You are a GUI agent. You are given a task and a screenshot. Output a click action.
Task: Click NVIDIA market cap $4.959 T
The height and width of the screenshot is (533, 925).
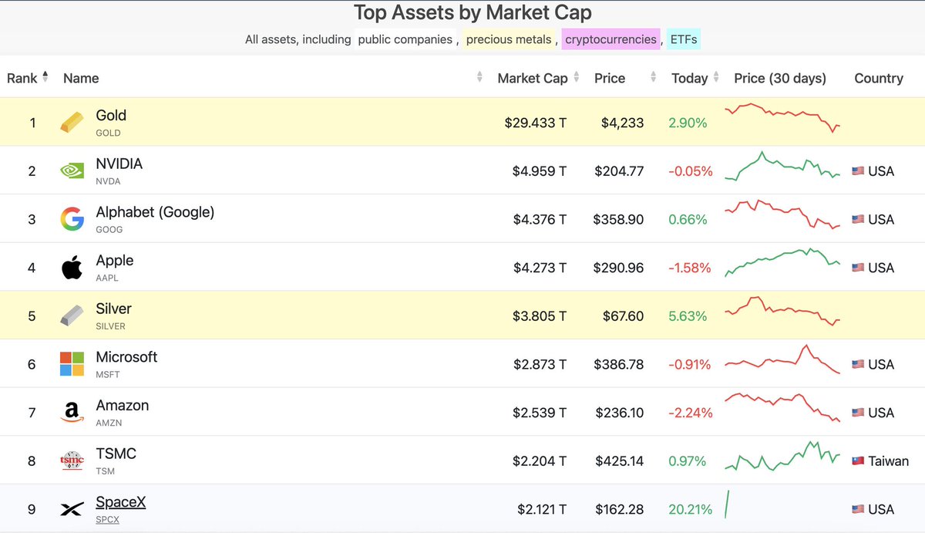tap(540, 171)
